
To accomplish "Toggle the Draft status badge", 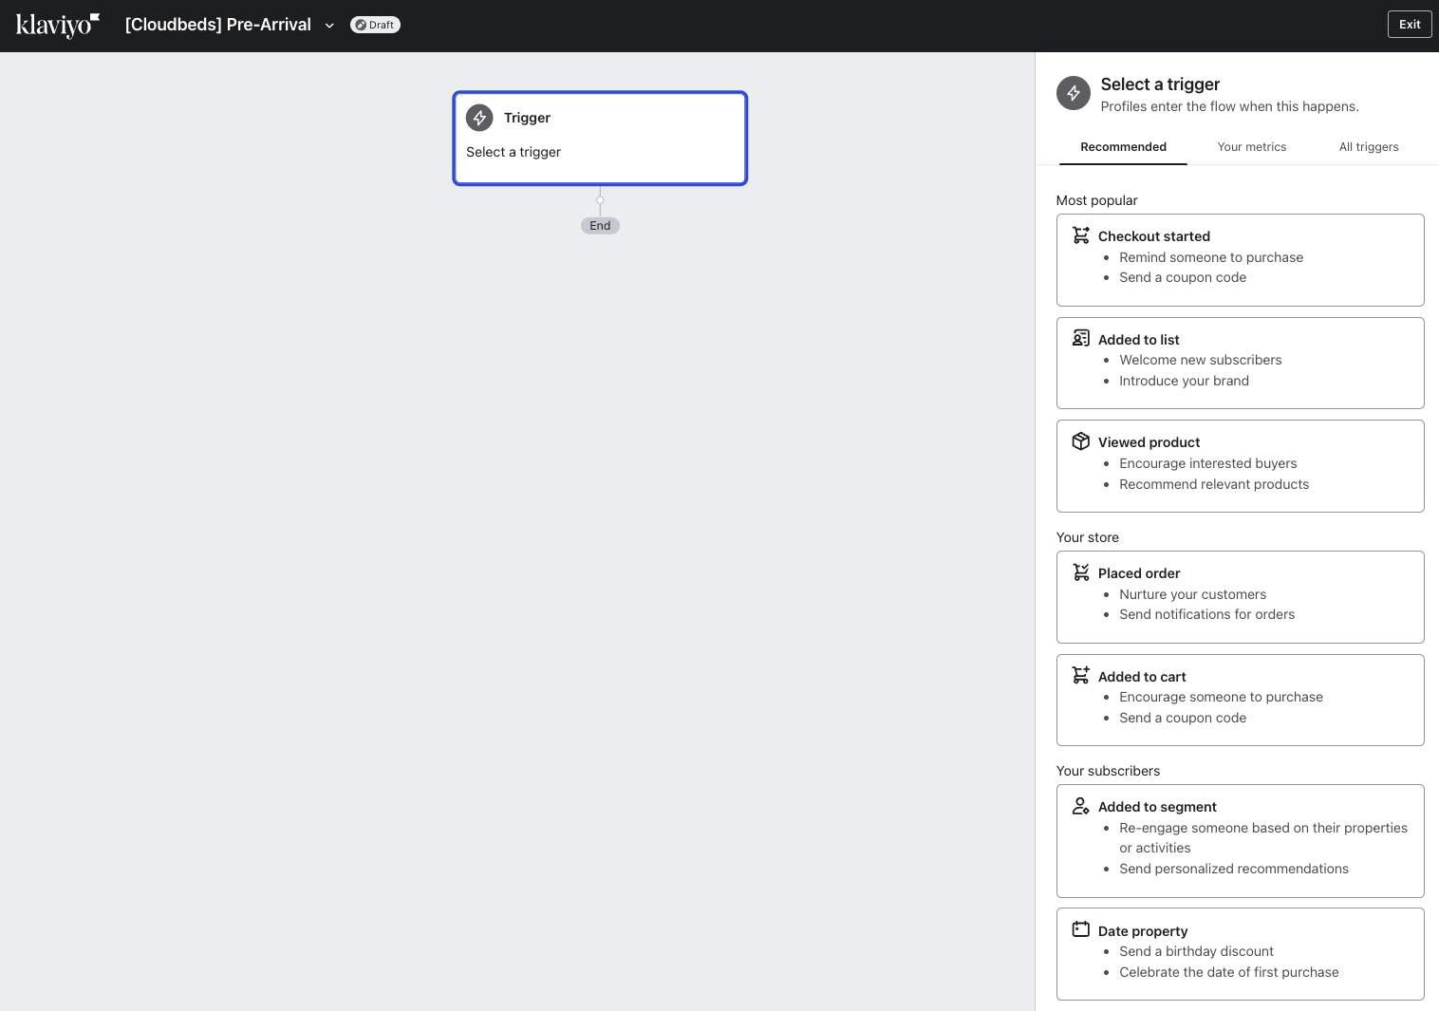I will point(375,25).
